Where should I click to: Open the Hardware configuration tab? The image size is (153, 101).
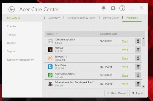coord(81,18)
